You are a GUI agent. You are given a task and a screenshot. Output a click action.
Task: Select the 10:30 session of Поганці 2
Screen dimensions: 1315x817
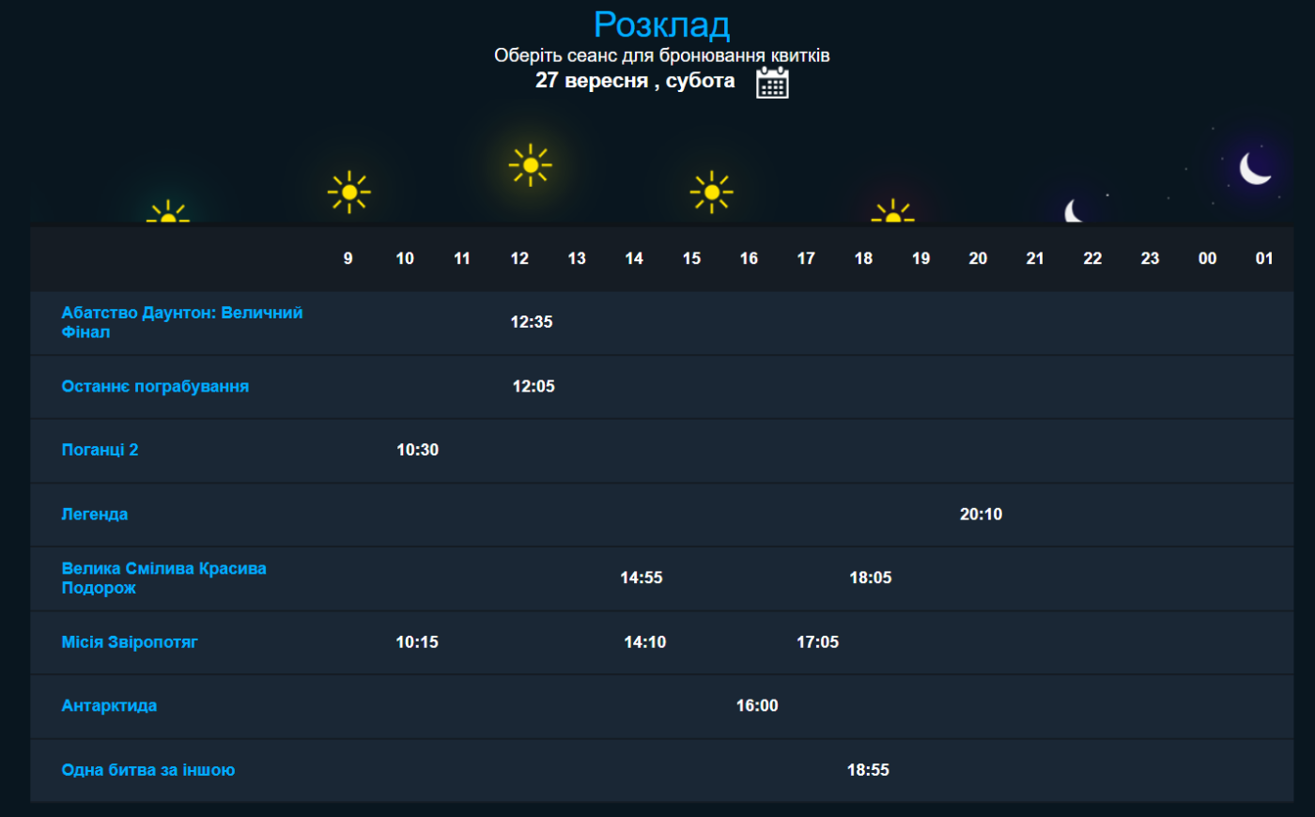pos(417,450)
